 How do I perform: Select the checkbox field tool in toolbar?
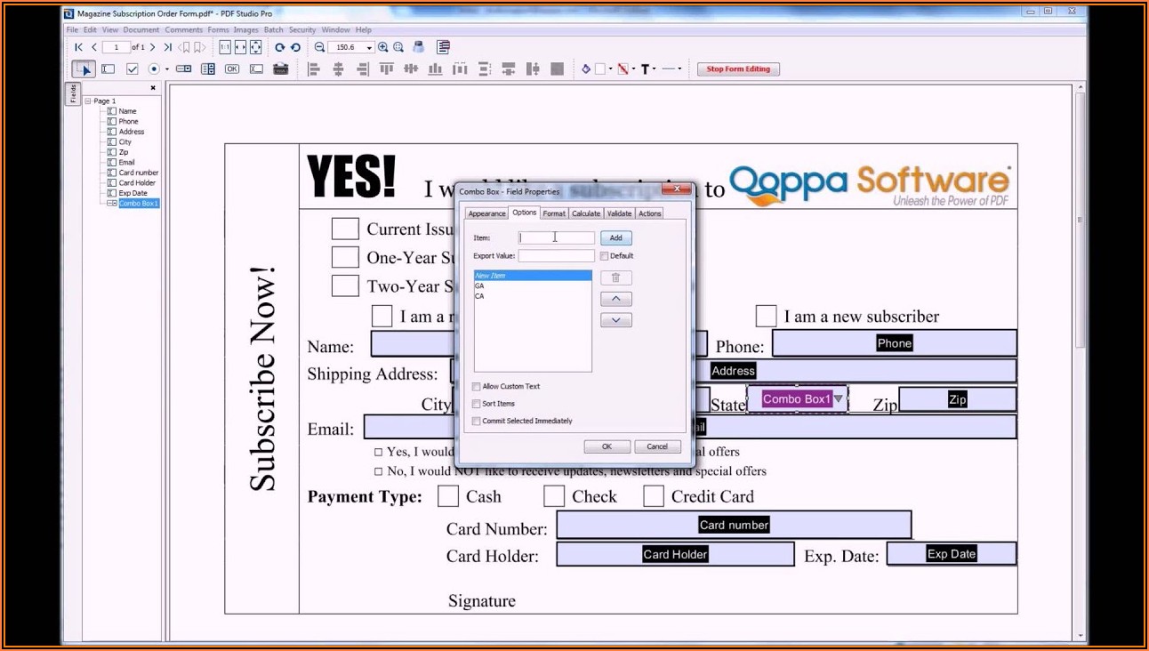point(132,69)
